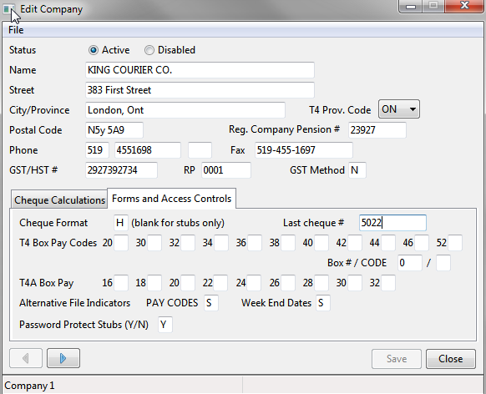This screenshot has height=394, width=486.
Task: Click the Cheque Format field
Action: [121, 223]
